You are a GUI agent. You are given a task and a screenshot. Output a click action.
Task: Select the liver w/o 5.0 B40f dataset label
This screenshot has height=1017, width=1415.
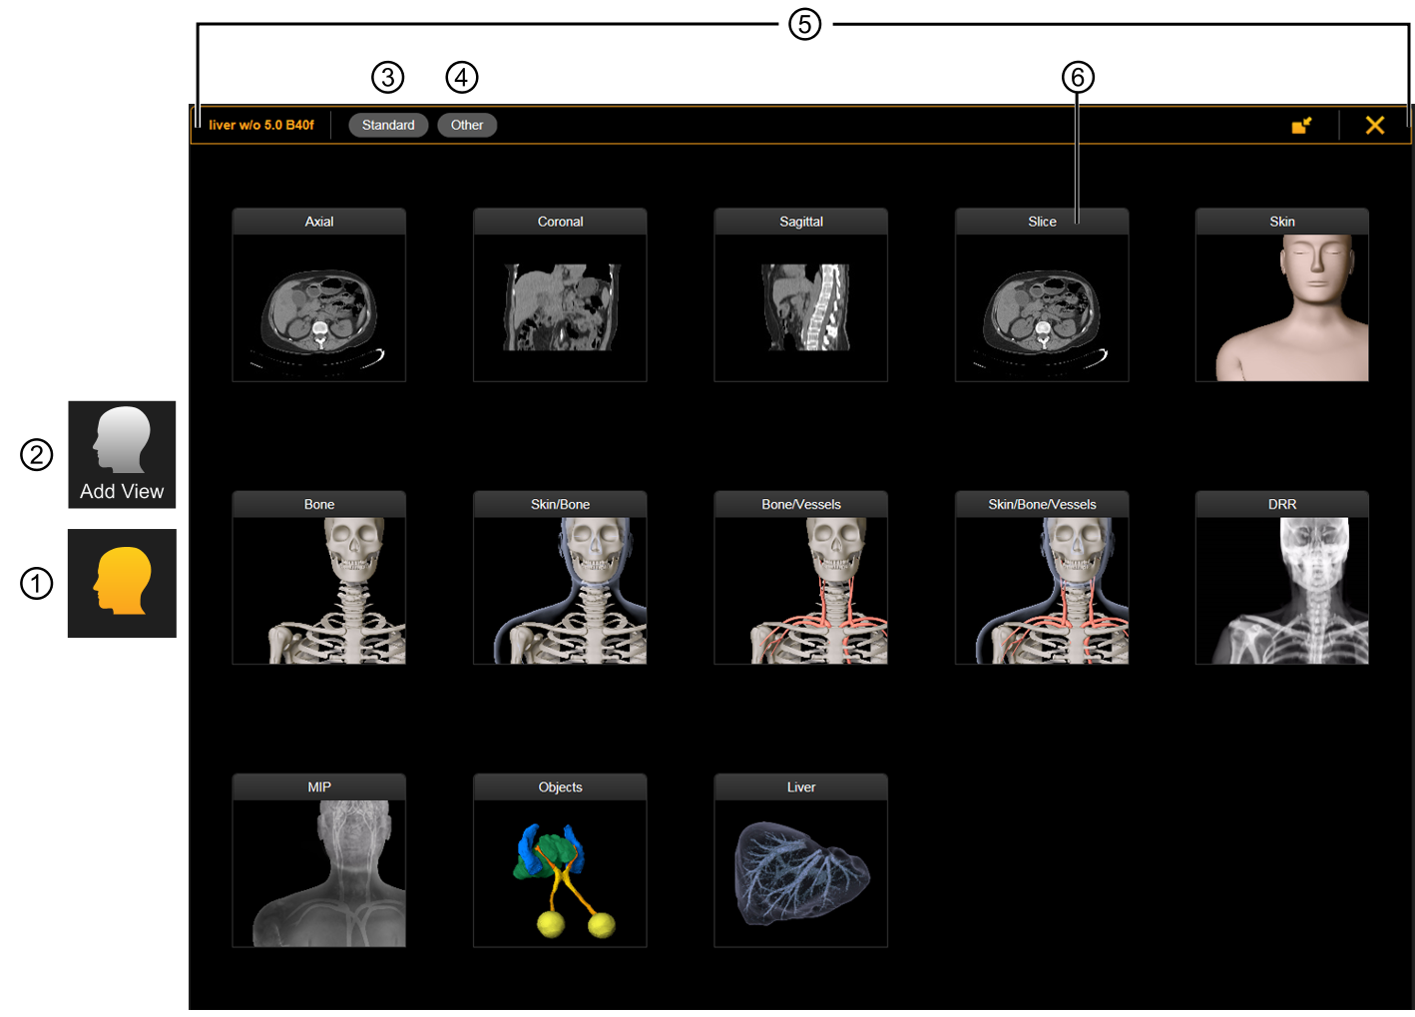tap(261, 125)
